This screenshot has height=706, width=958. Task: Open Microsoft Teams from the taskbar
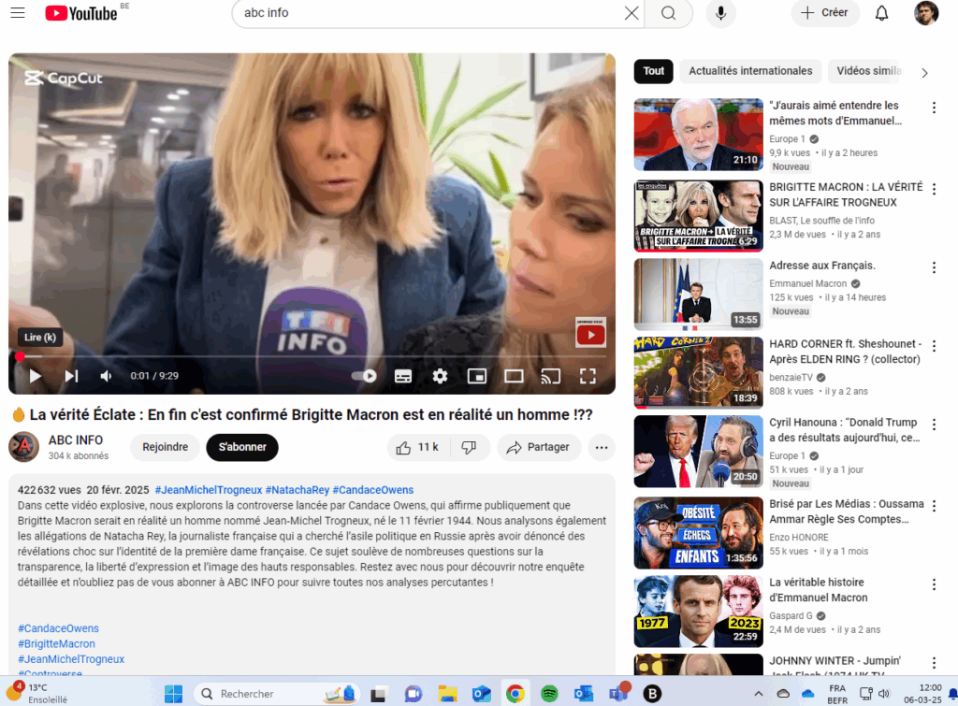pyautogui.click(x=618, y=694)
